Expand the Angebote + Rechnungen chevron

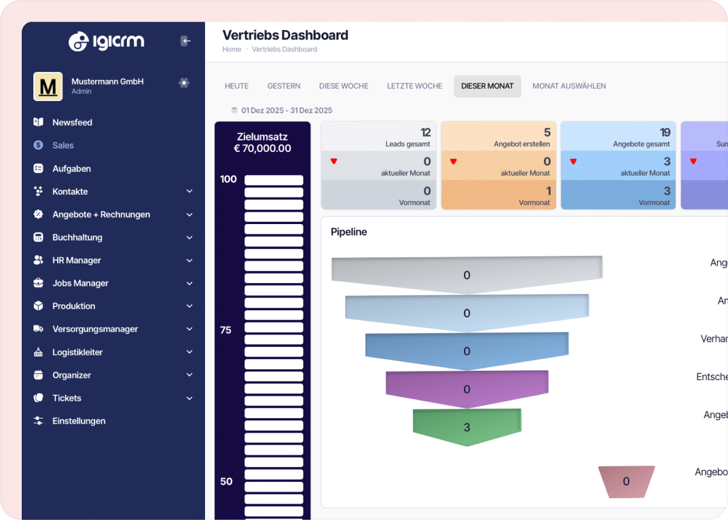(x=189, y=215)
